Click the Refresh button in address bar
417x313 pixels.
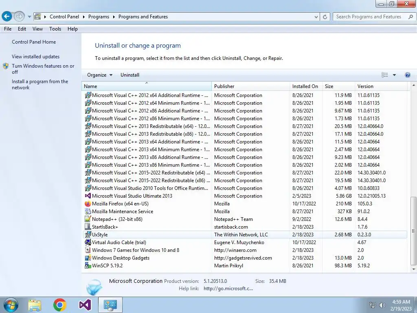[x=325, y=17]
